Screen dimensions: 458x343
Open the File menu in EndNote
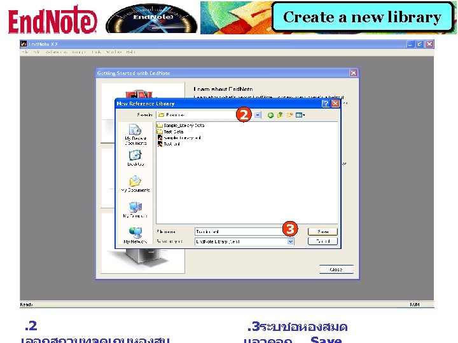(x=25, y=52)
